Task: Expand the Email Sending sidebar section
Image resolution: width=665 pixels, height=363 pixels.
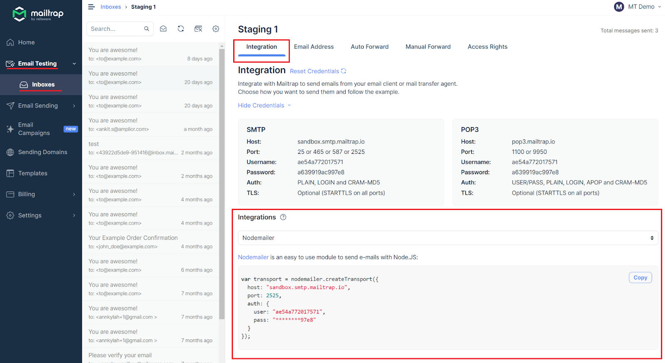Action: (x=41, y=106)
